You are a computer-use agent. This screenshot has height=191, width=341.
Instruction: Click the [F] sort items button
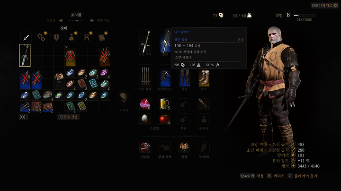coord(68,117)
